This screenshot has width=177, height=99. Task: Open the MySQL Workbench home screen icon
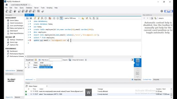(x=7, y=5)
